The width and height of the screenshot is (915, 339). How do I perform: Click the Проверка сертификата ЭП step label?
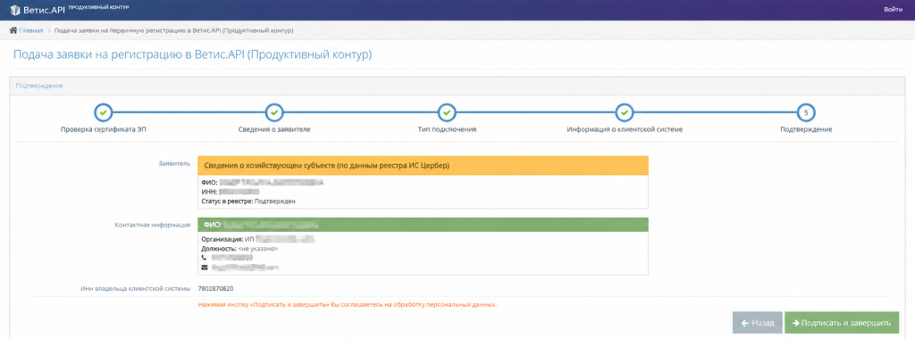[x=103, y=129]
